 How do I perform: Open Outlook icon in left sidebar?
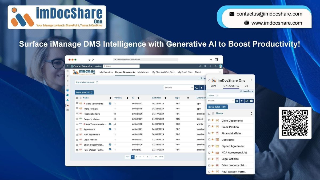(x=68, y=95)
